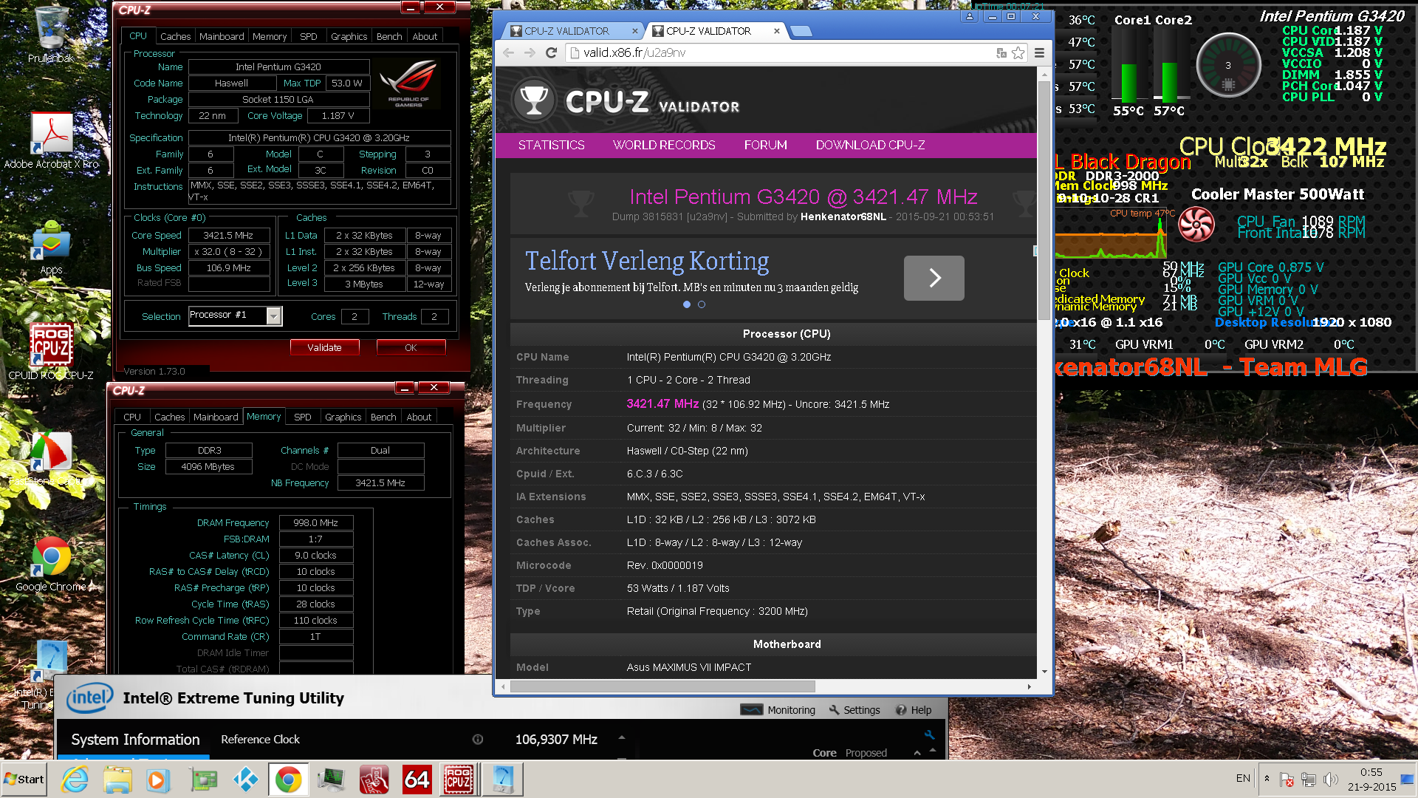Launch Internet Explorer from taskbar

pyautogui.click(x=75, y=780)
